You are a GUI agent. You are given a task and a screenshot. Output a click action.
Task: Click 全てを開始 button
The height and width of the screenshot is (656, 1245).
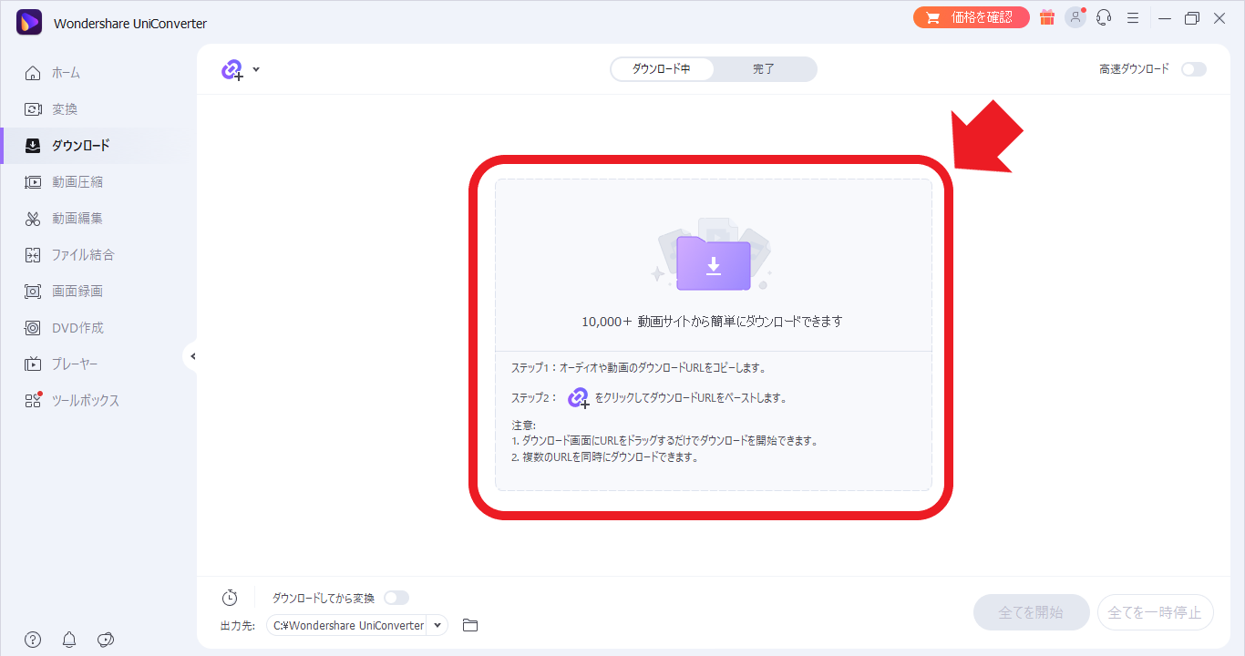click(1032, 612)
